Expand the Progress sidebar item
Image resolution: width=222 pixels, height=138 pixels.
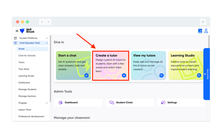47,103
